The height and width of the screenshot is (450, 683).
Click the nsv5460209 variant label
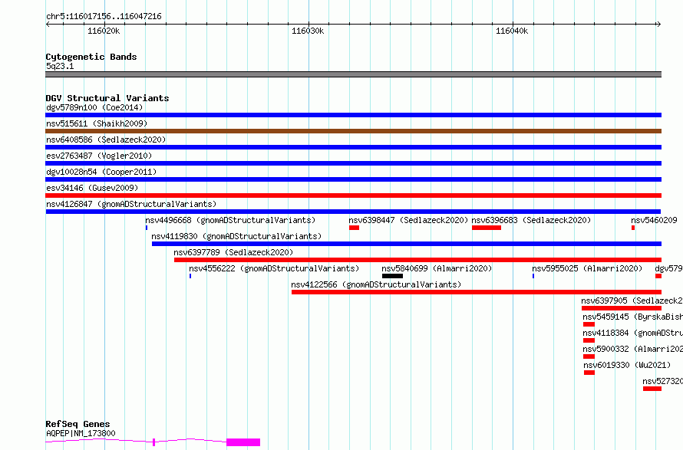coord(655,220)
